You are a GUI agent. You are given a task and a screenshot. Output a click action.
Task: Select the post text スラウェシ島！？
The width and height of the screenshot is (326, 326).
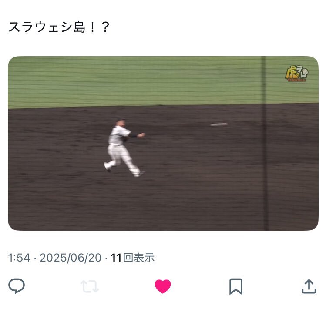pos(59,27)
